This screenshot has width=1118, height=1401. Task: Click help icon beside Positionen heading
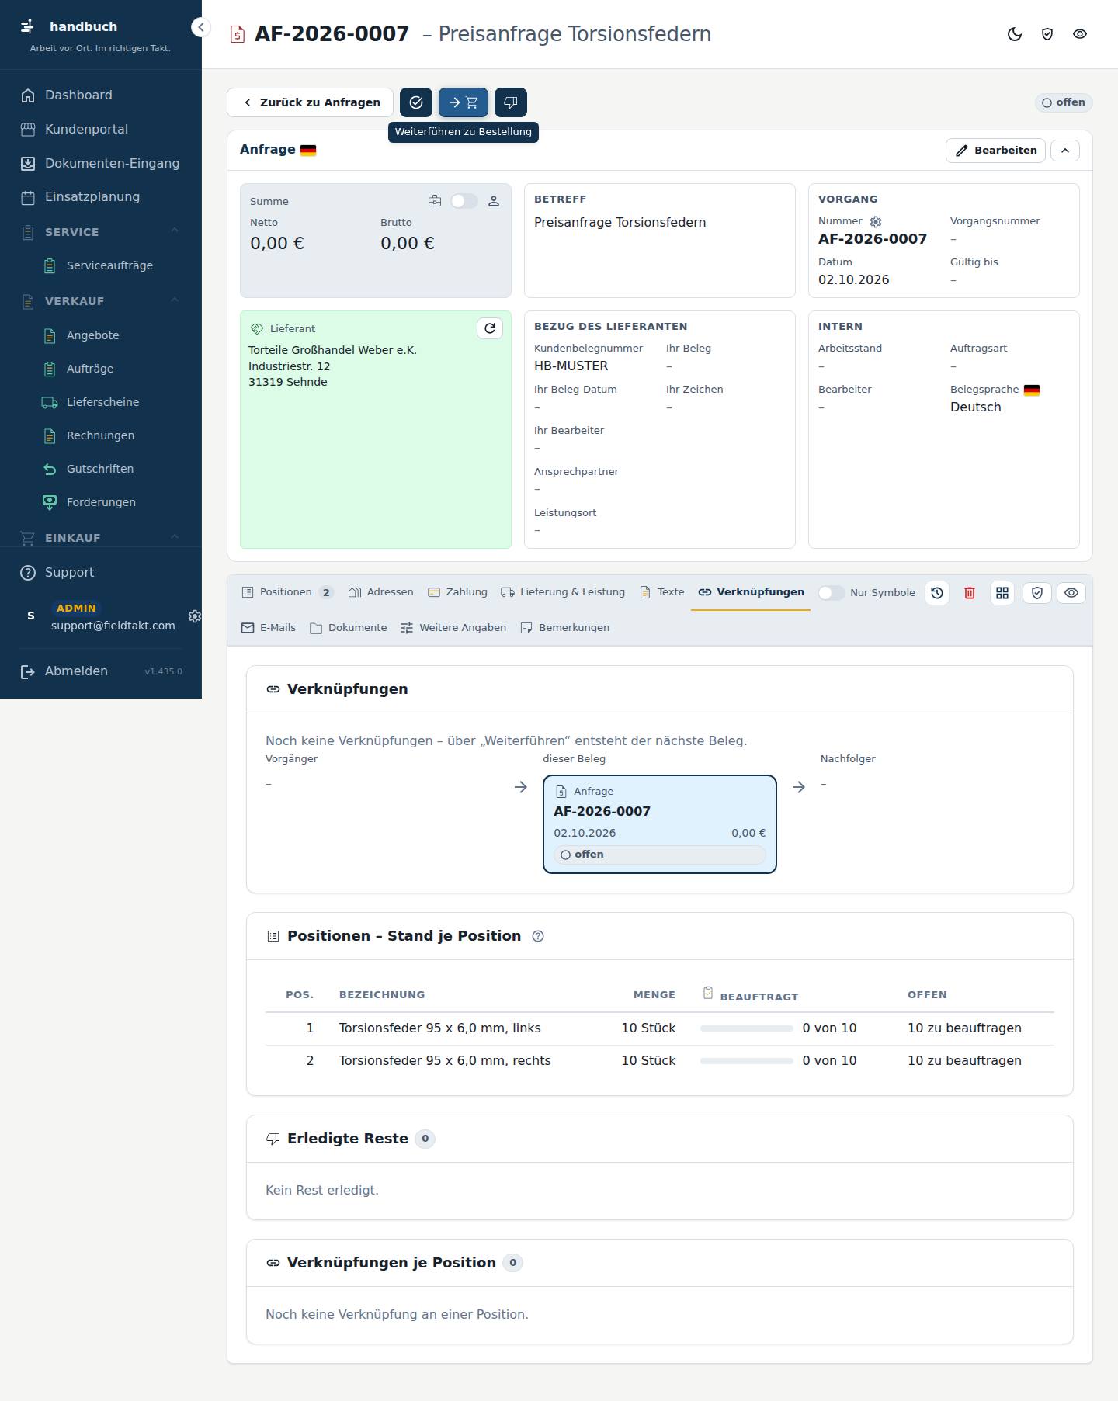coord(538,937)
